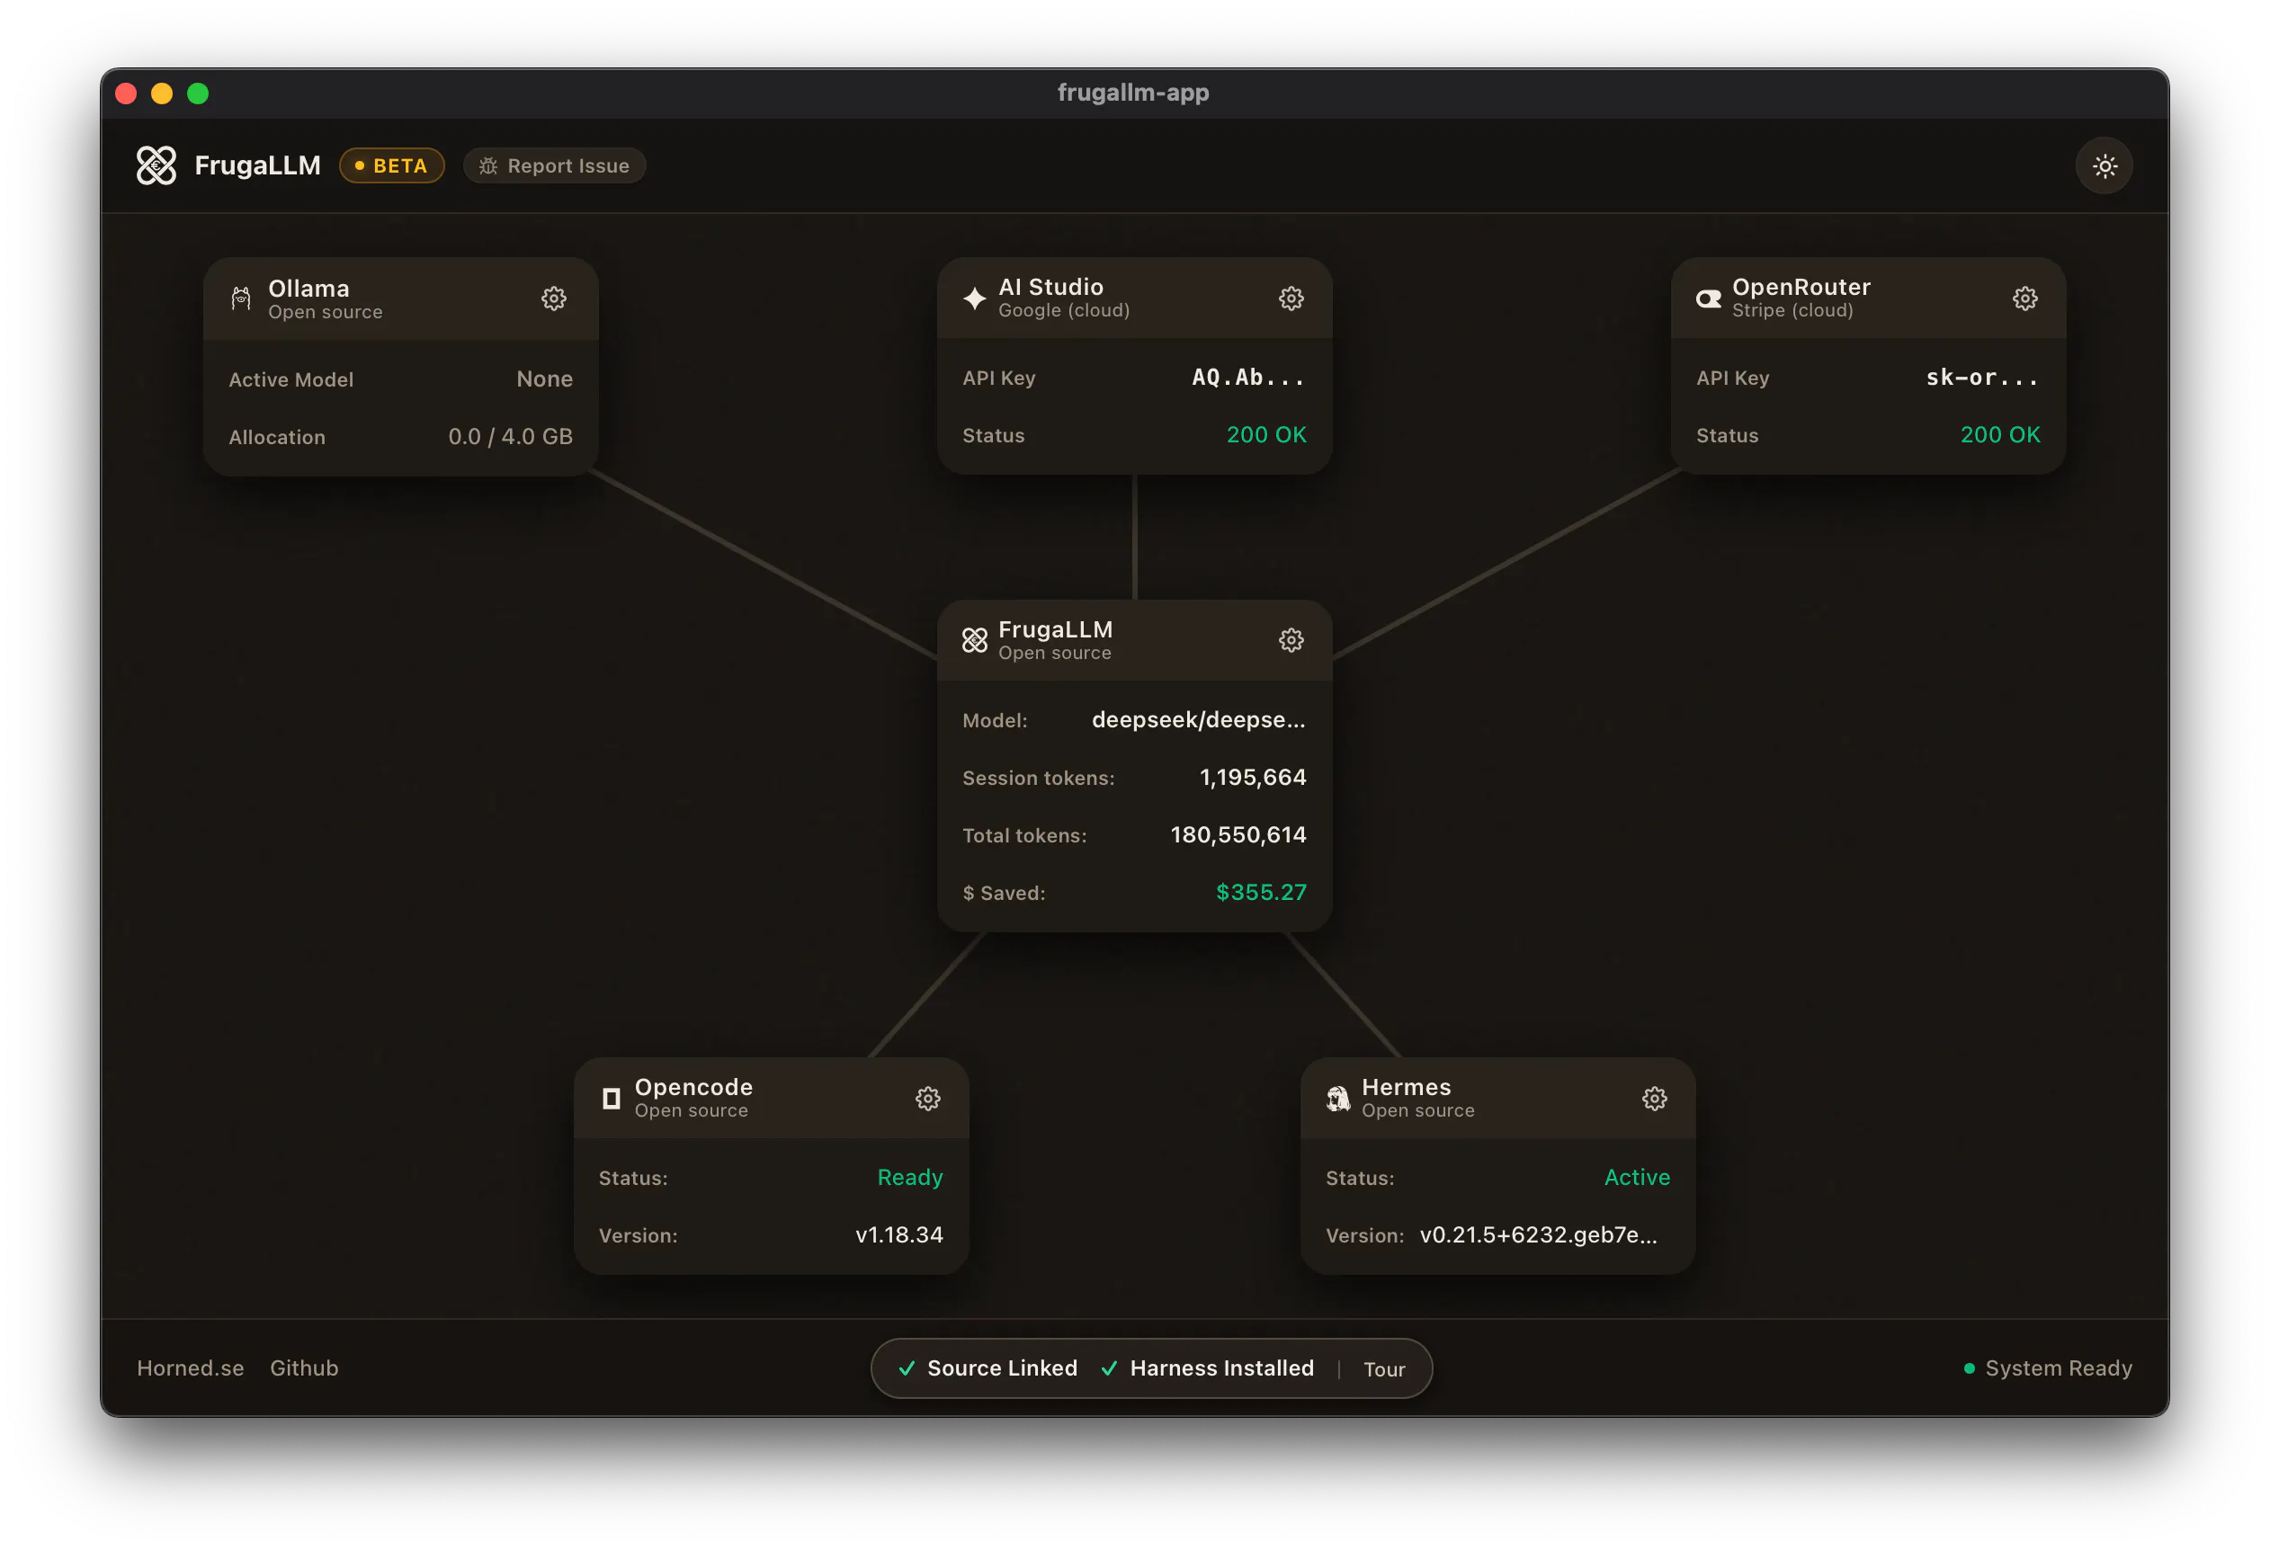Click session tokens value 1,195,664
Image resolution: width=2270 pixels, height=1550 pixels.
tap(1252, 778)
